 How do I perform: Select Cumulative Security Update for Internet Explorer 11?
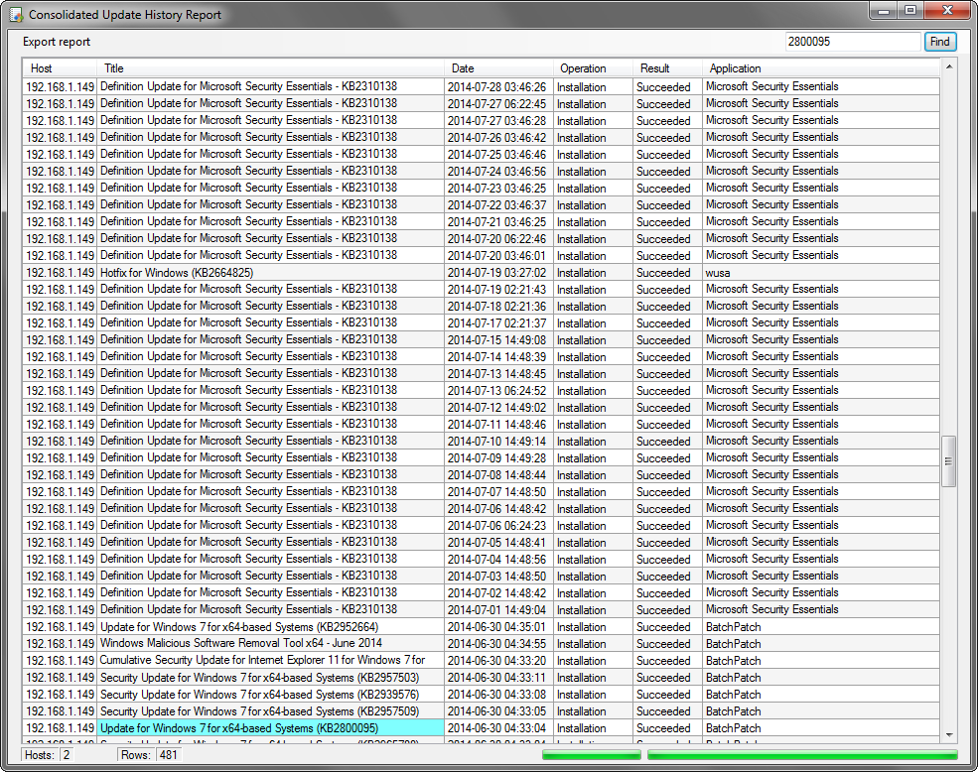pyautogui.click(x=270, y=661)
